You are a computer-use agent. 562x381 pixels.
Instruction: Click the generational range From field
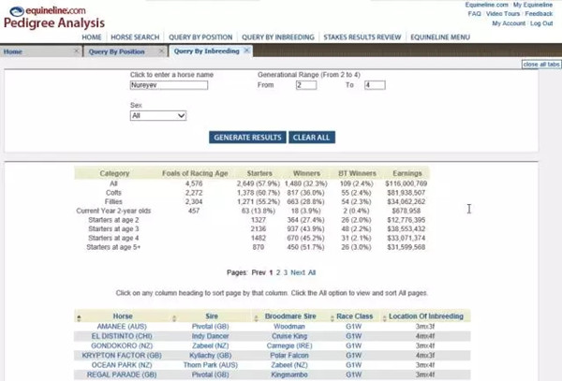tap(305, 85)
